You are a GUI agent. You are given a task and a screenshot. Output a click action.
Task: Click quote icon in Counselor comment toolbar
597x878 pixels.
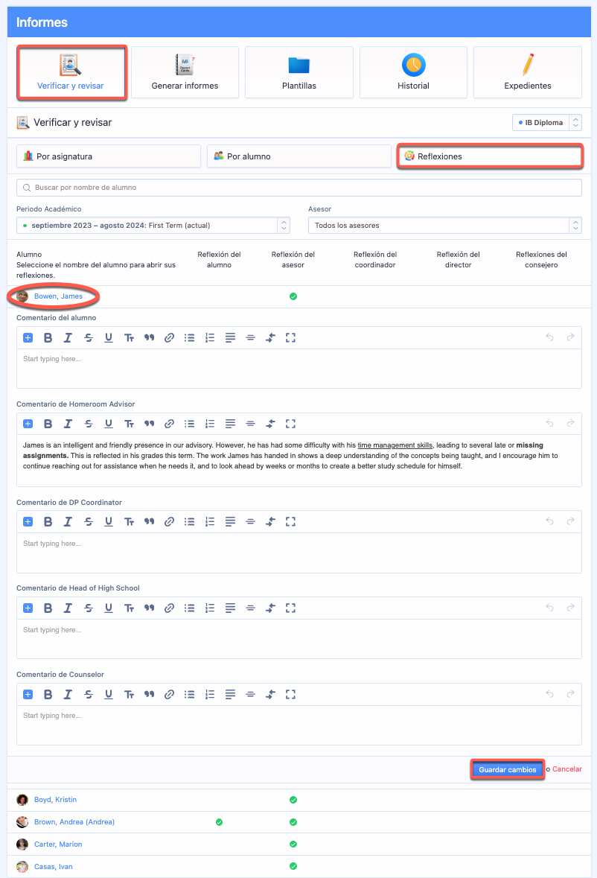pyautogui.click(x=149, y=694)
